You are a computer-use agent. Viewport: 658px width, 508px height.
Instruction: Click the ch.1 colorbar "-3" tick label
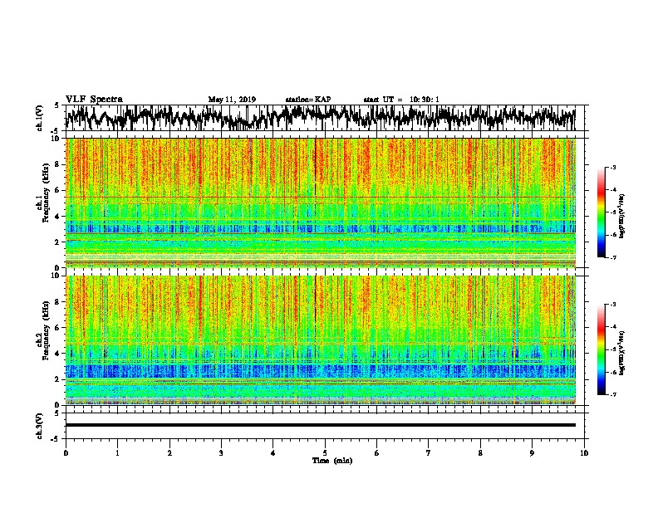point(613,168)
